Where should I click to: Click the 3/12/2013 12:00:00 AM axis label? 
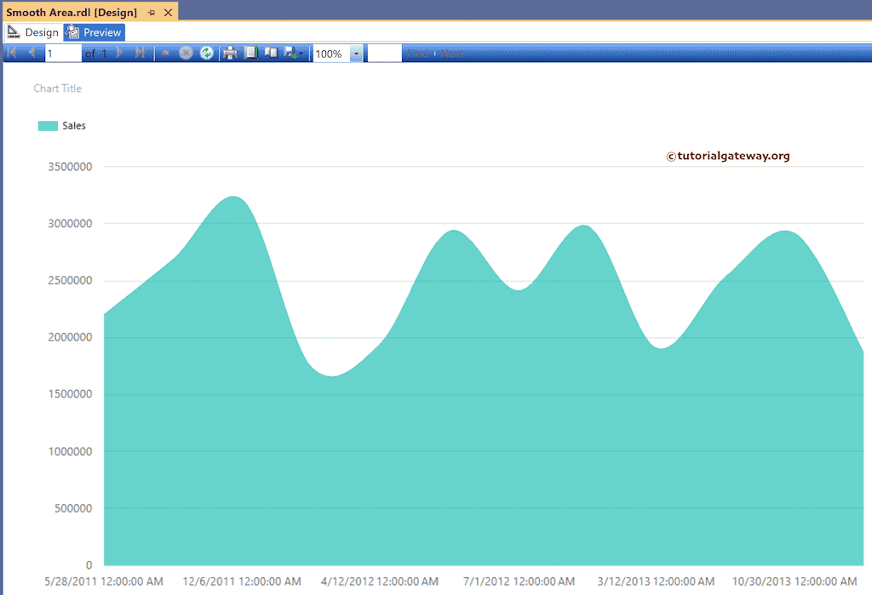[x=657, y=581]
